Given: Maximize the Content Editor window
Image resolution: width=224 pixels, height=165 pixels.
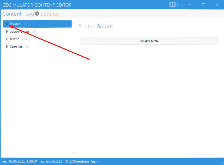Looking at the screenshot, I should click(204, 5).
